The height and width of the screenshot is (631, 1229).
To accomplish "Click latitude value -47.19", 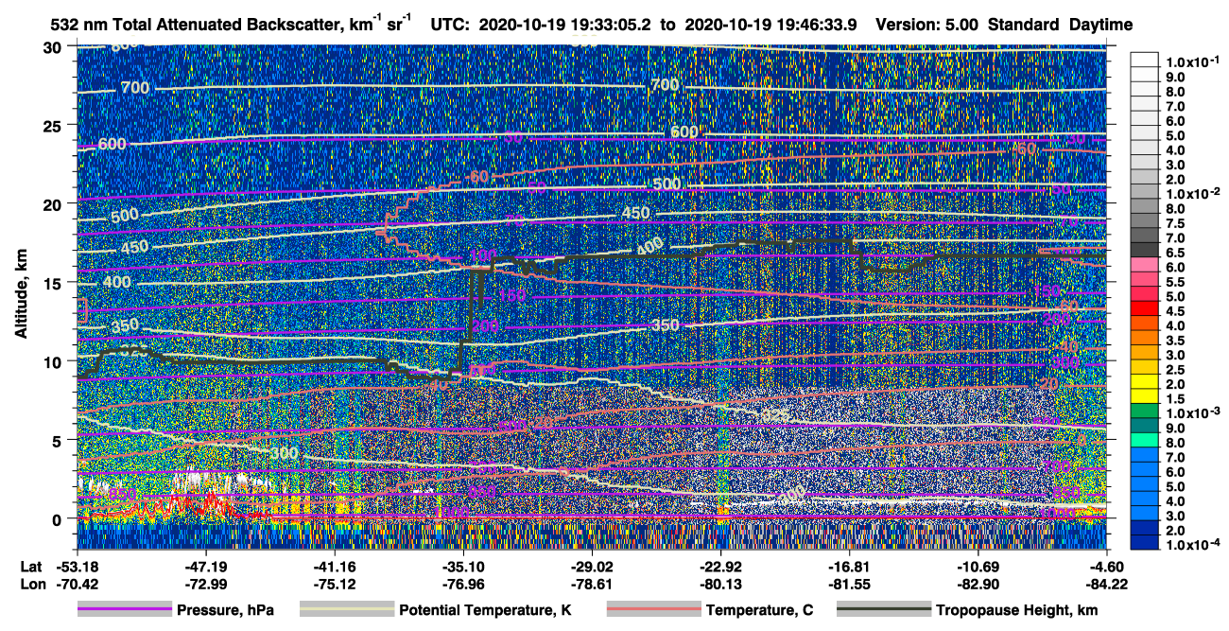I will [x=205, y=568].
